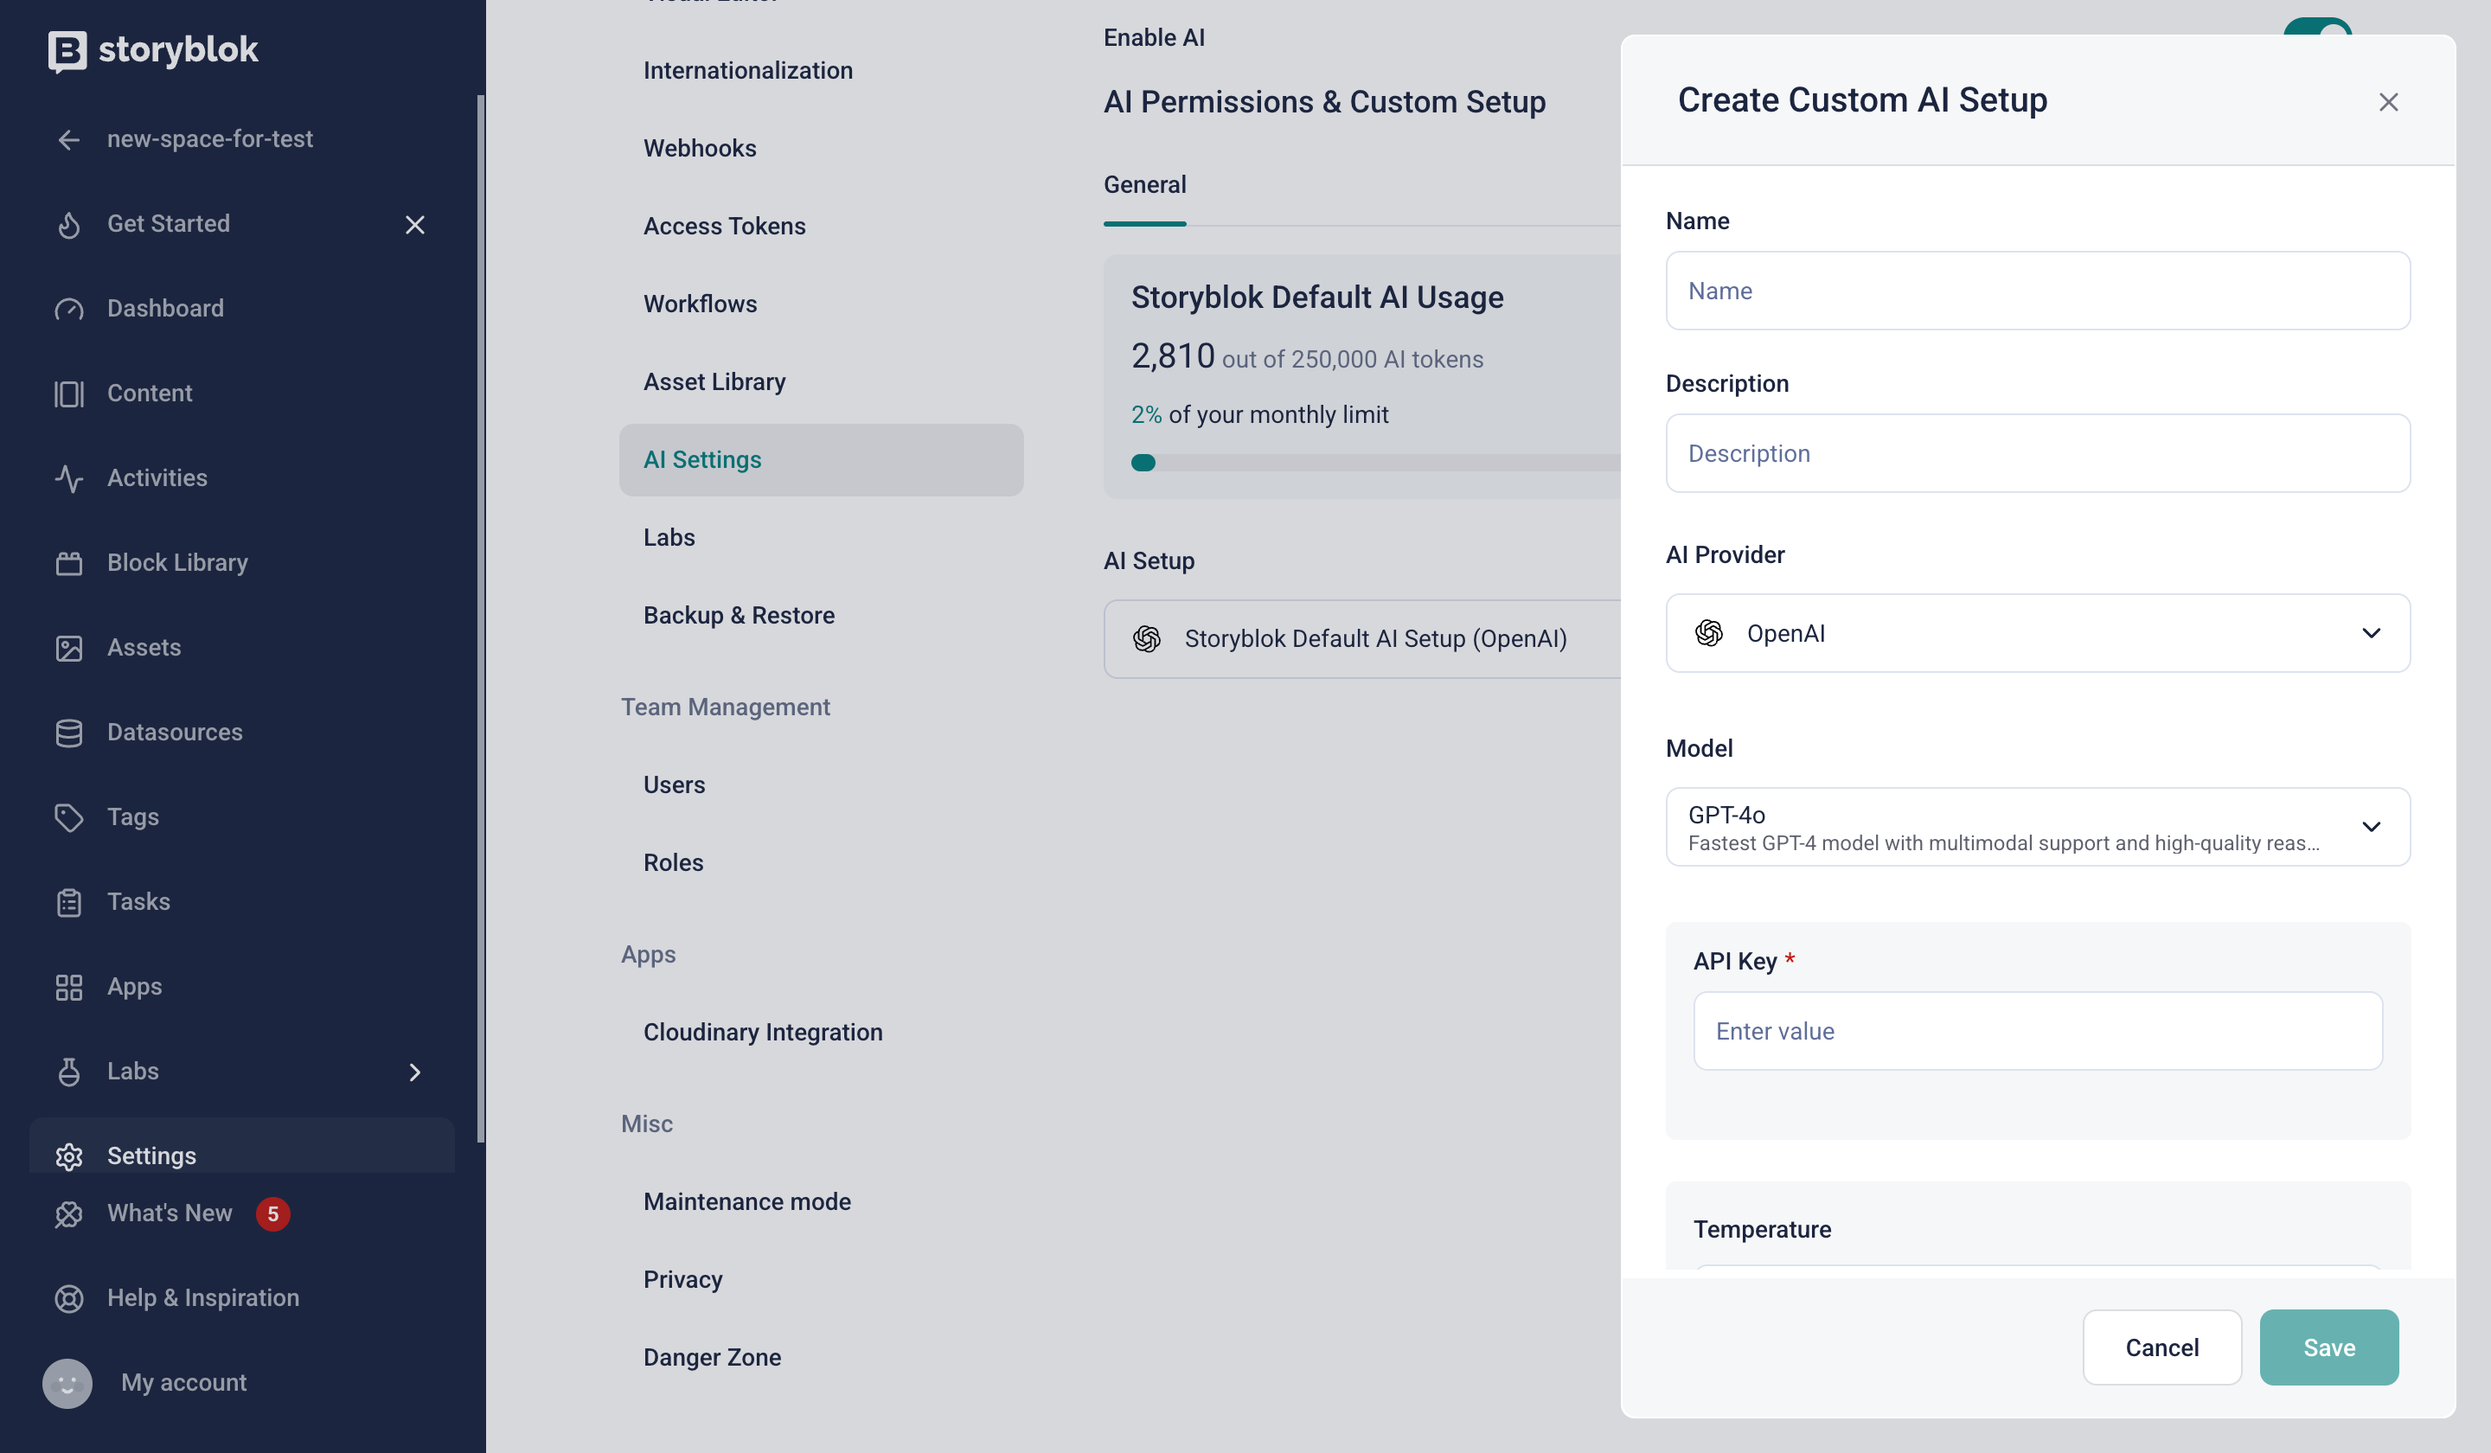Click the Storyblok logo icon
The height and width of the screenshot is (1453, 2491).
pos(67,50)
